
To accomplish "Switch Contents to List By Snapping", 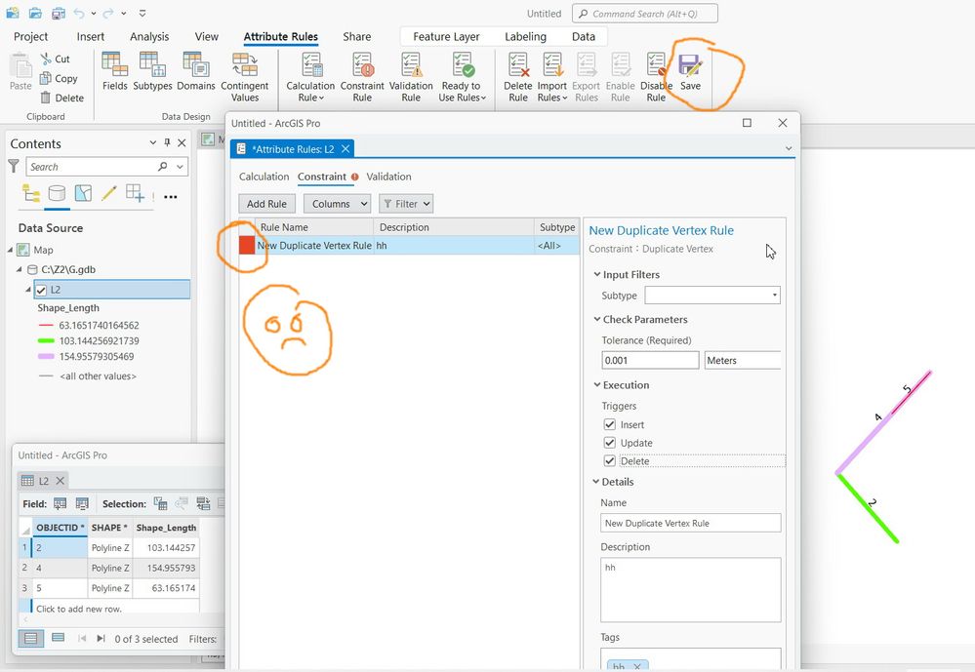I will pos(135,193).
